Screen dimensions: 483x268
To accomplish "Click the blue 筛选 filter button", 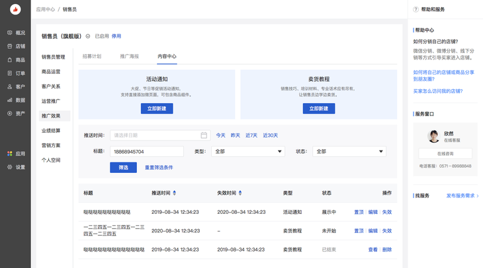I will (123, 167).
